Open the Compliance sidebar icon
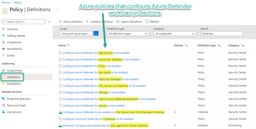The width and height of the screenshot is (256, 129). coord(4,42)
